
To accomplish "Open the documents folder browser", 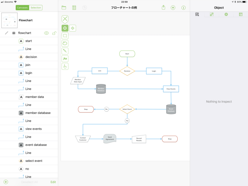I will click(x=64, y=7).
